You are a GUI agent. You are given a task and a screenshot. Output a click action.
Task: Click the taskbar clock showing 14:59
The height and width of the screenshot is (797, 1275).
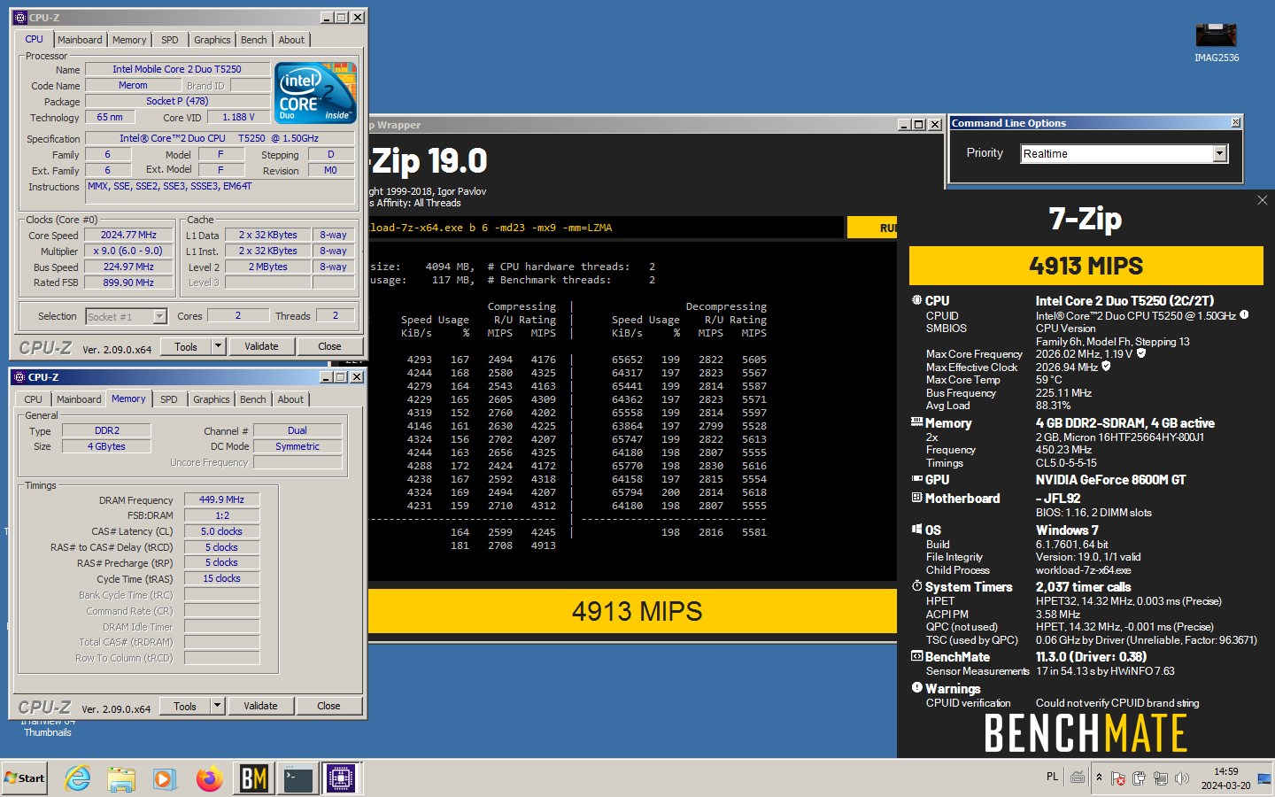tap(1225, 778)
